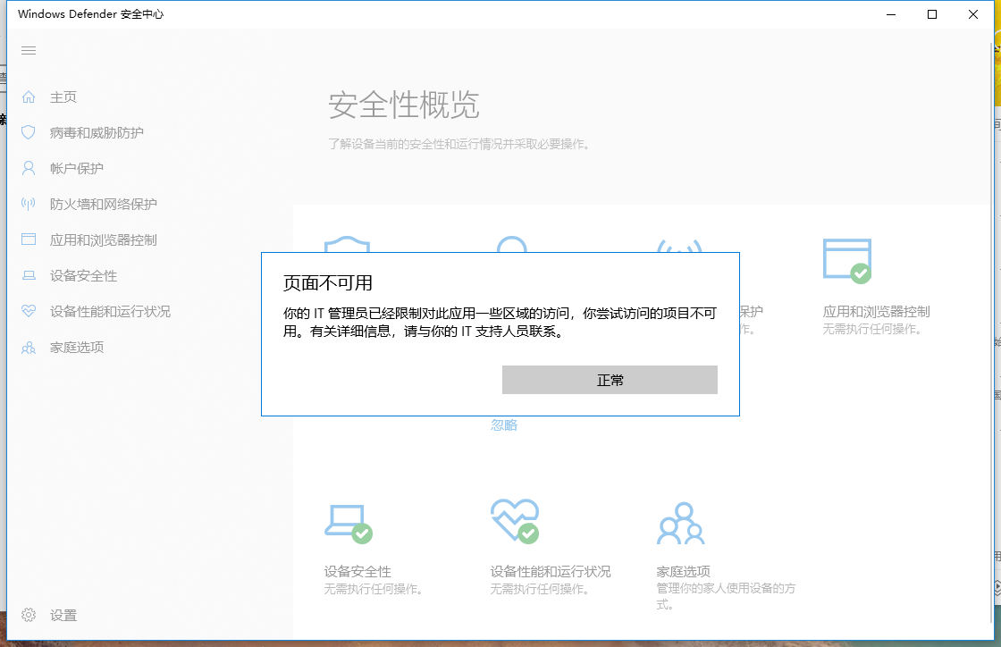Image resolution: width=1001 pixels, height=647 pixels.
Task: Click the 主页 home icon
Action: (x=28, y=97)
